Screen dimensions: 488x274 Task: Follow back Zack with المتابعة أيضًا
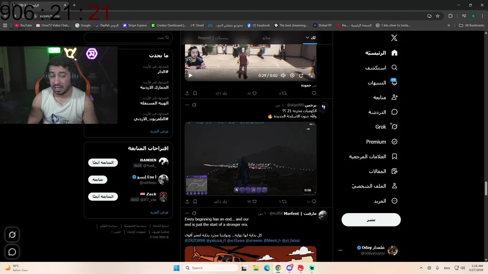click(x=103, y=196)
